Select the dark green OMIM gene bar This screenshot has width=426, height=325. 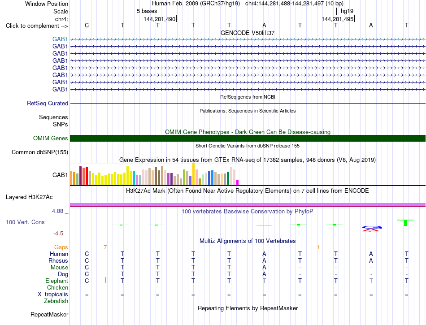[248, 138]
